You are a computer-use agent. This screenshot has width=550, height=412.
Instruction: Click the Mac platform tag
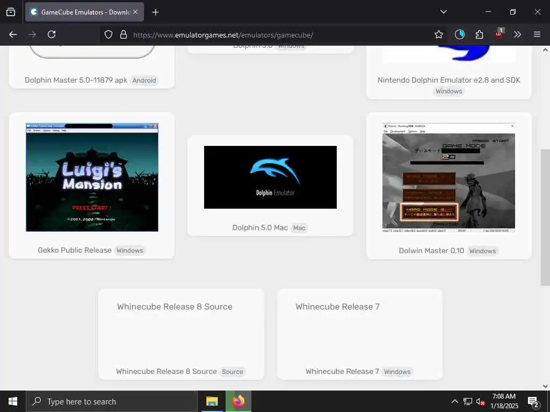click(299, 228)
